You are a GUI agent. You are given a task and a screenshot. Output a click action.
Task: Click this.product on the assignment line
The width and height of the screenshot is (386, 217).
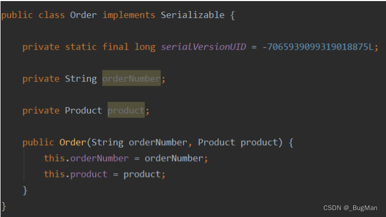tap(75, 174)
